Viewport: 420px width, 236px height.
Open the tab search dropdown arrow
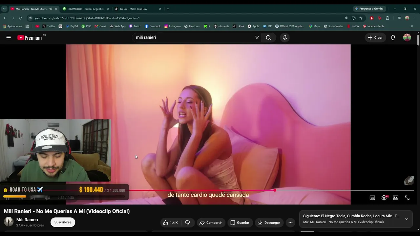(x=4, y=9)
